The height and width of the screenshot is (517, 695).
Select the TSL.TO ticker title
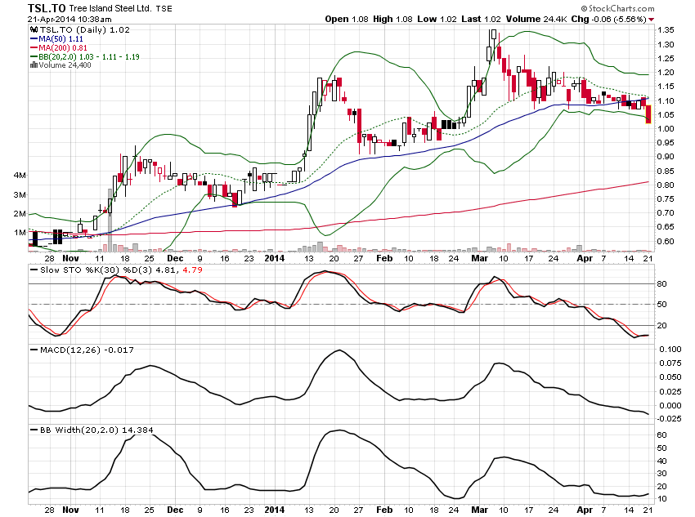pos(47,8)
